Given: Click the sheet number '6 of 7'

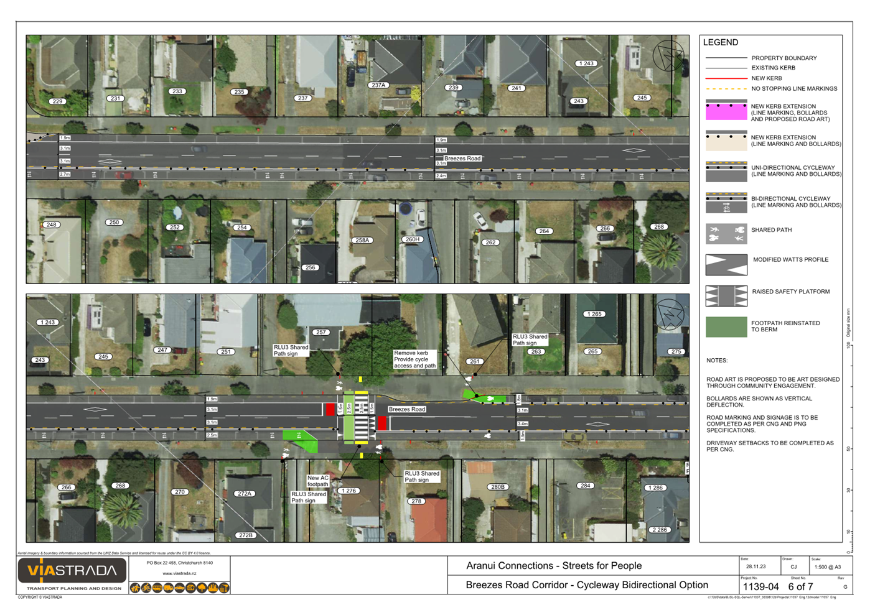Looking at the screenshot, I should coord(800,586).
